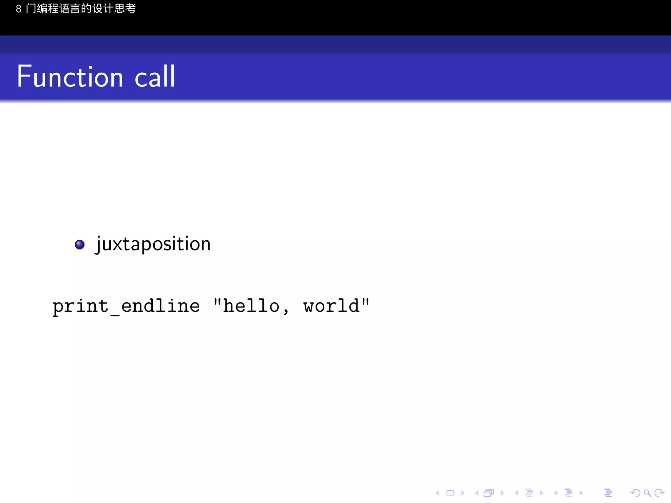
Task: Click the stacked frames navigation icon
Action: (489, 493)
